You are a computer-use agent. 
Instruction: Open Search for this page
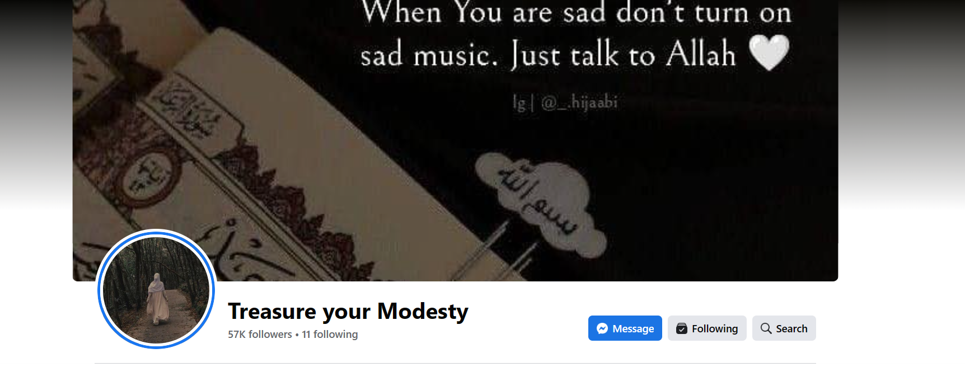(x=784, y=328)
